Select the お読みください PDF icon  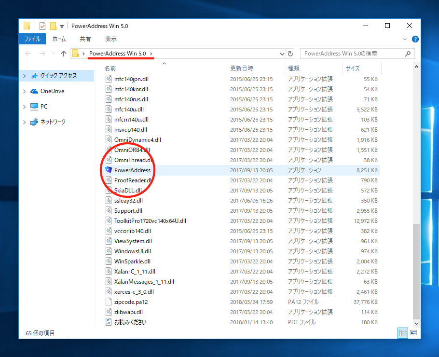tap(109, 322)
